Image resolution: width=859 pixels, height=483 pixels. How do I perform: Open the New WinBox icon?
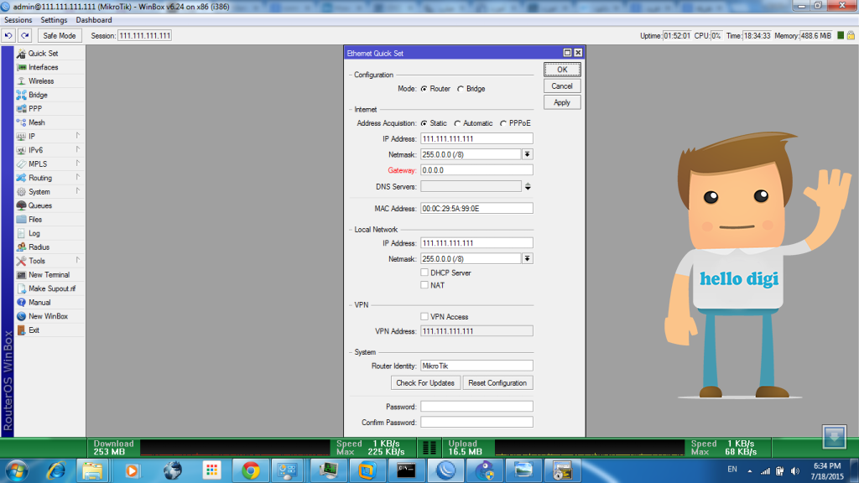21,316
